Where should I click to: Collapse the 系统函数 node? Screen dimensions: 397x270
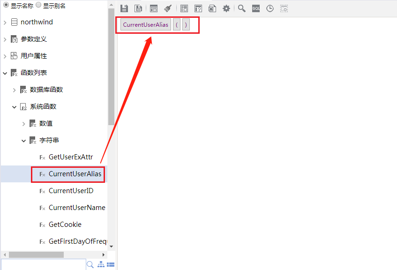coord(14,107)
